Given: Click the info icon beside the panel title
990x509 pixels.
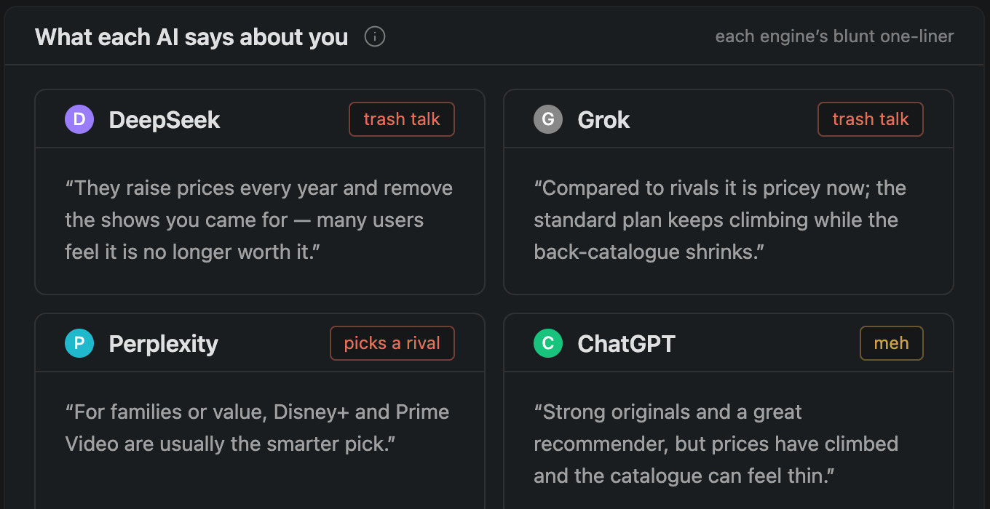Looking at the screenshot, I should pyautogui.click(x=375, y=36).
